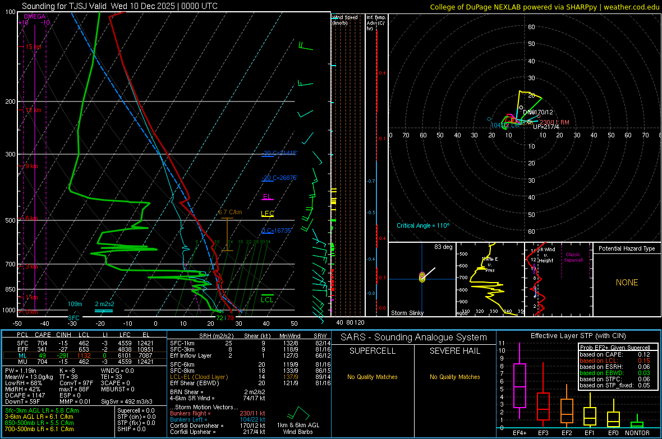Select the SHIP = 0.0 value
This screenshot has width=662, height=439.
(131, 429)
